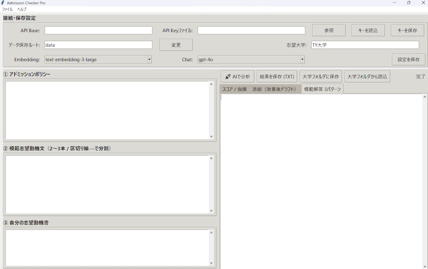Viewport: 428px width, 269px height.
Task: Open the Embedding model dropdown arrow
Action: point(149,59)
